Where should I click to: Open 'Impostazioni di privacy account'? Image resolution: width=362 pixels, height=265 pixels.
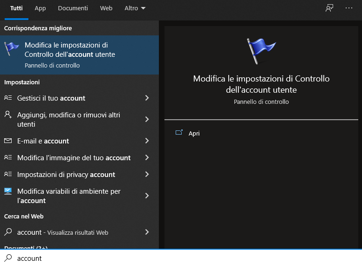pos(79,175)
